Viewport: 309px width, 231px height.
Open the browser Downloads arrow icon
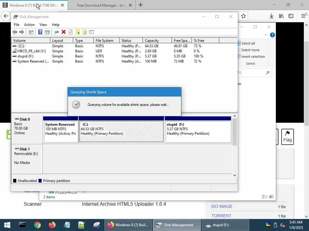[271, 16]
